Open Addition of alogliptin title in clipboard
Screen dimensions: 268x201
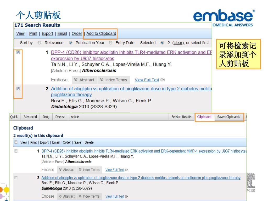[141, 178]
